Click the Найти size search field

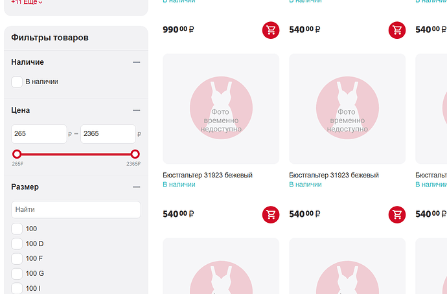[76, 210]
